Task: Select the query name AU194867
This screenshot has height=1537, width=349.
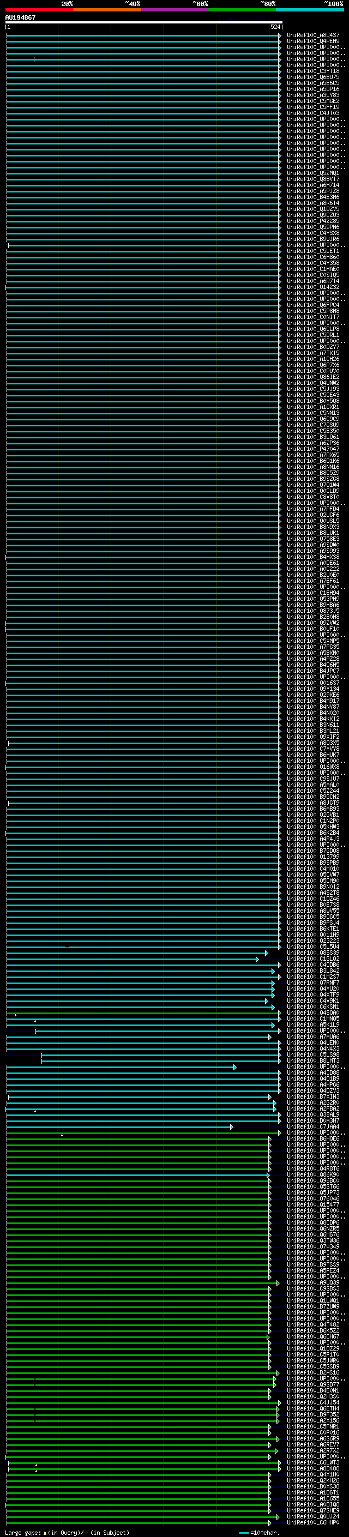Action: pos(20,17)
